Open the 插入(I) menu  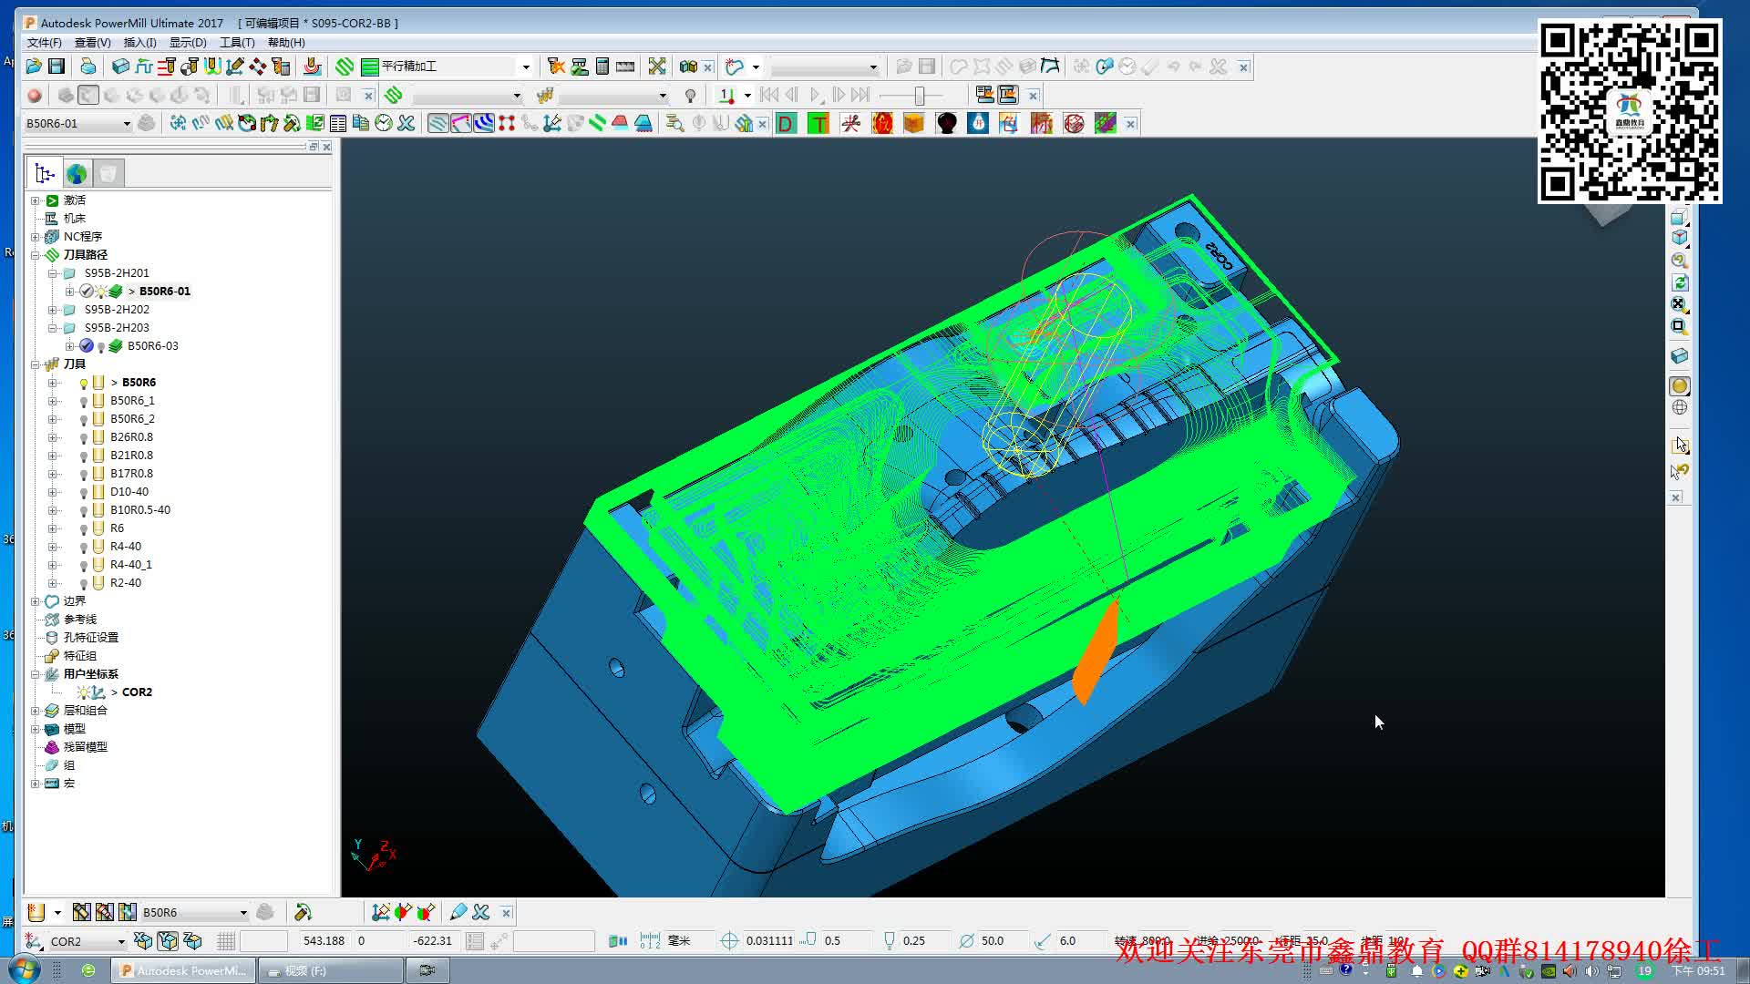[139, 43]
